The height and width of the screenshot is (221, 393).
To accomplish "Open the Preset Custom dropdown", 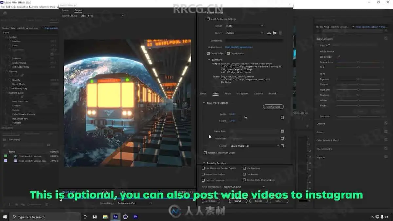I will [244, 33].
